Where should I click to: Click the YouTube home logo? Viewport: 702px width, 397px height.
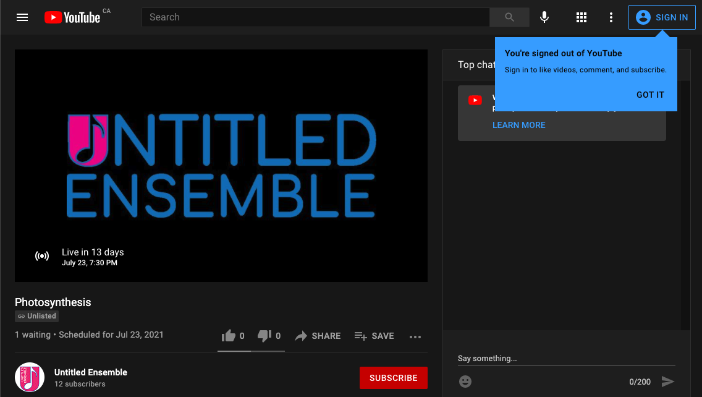tap(72, 17)
